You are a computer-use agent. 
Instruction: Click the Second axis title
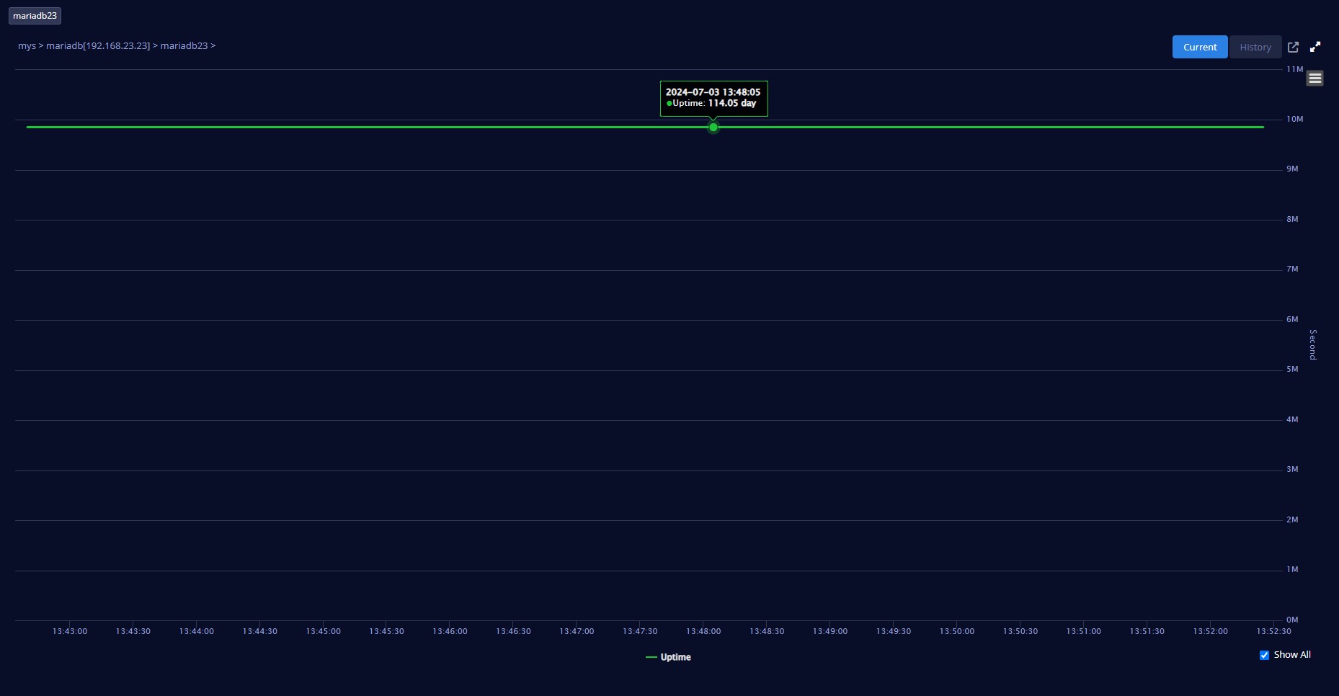point(1312,344)
